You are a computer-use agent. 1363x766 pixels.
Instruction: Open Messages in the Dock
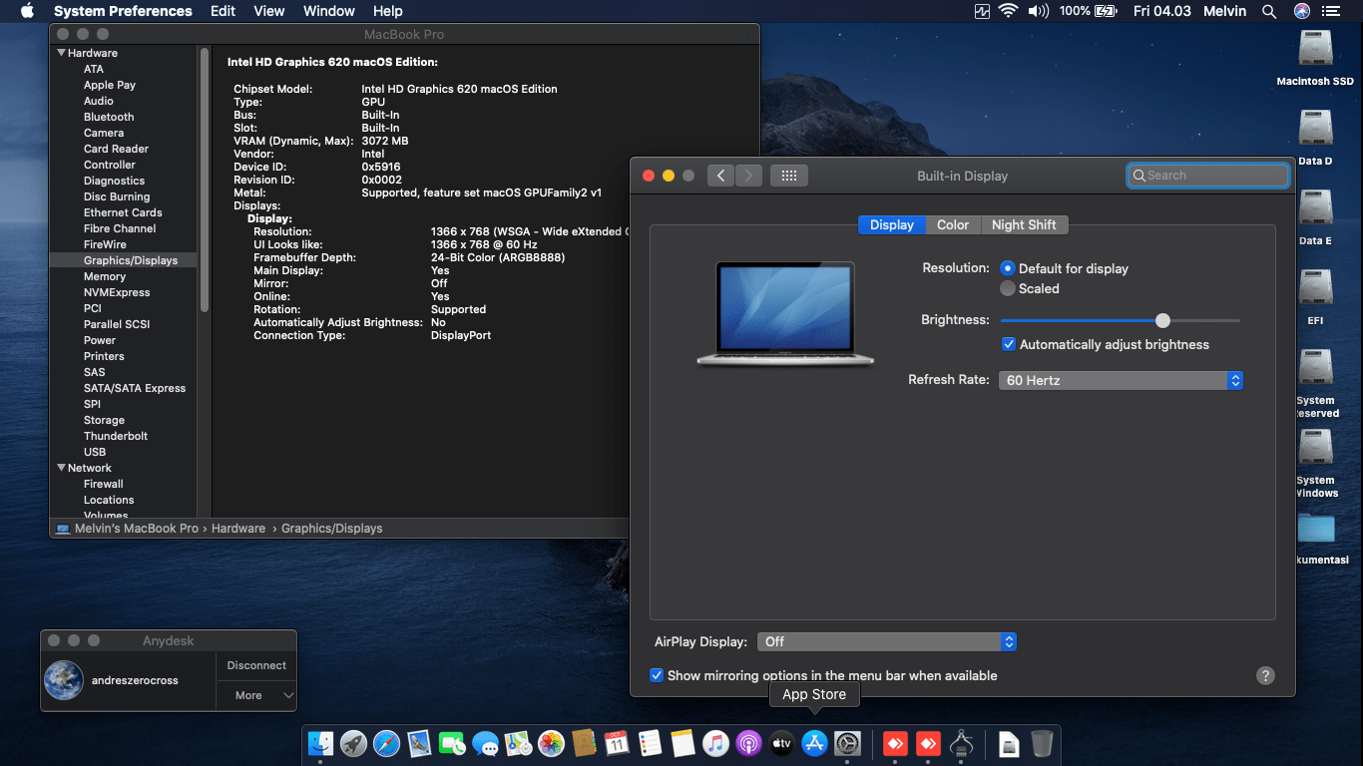pos(486,743)
